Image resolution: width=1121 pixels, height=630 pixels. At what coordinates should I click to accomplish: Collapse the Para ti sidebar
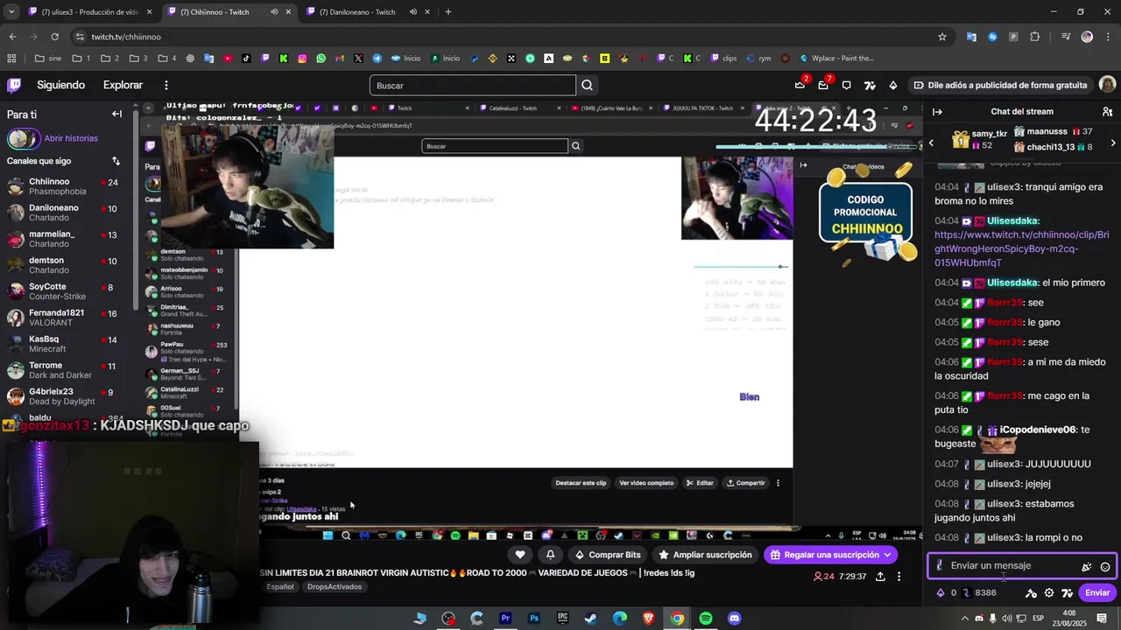click(x=116, y=114)
